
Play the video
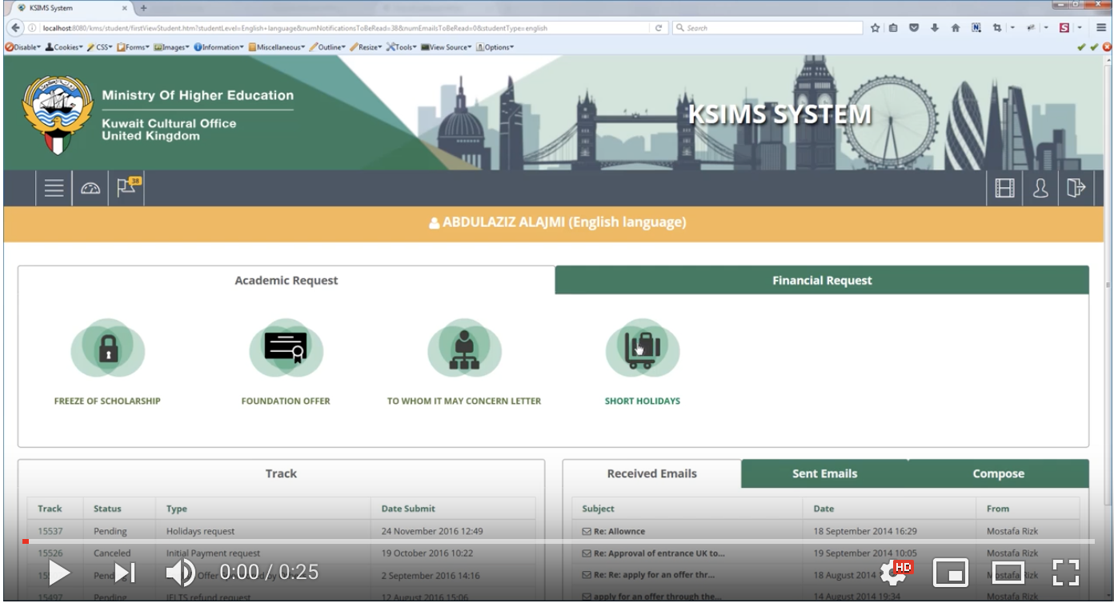click(x=59, y=572)
